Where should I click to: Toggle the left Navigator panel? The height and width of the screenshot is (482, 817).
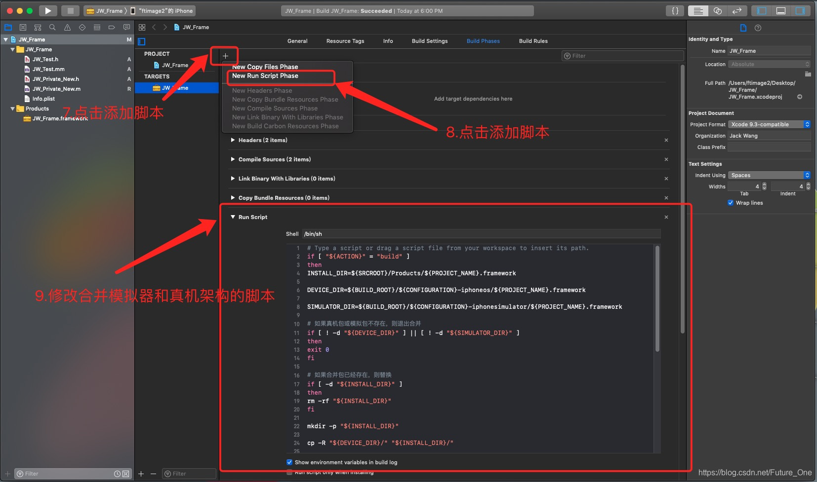[x=762, y=10]
